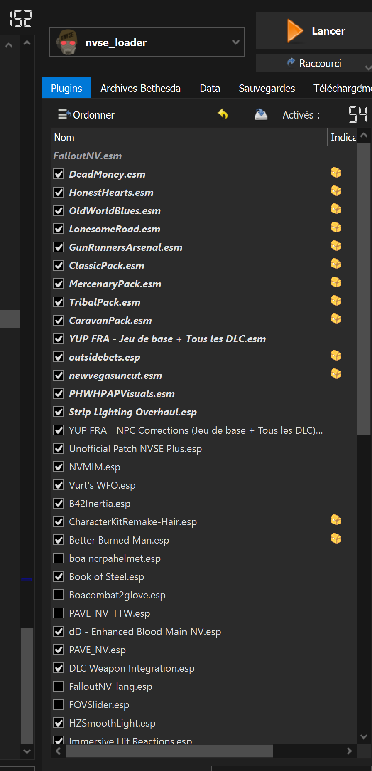Select the DLC Weapon Integration.esp row
The image size is (372, 771).
(x=203, y=668)
